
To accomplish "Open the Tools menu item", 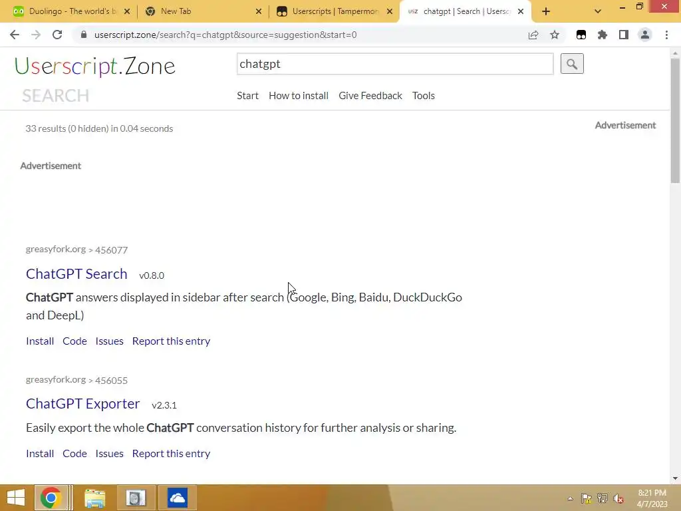I will click(424, 96).
